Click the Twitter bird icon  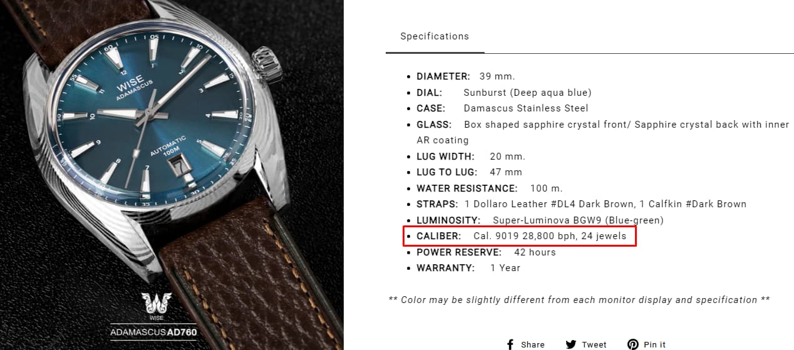(571, 345)
